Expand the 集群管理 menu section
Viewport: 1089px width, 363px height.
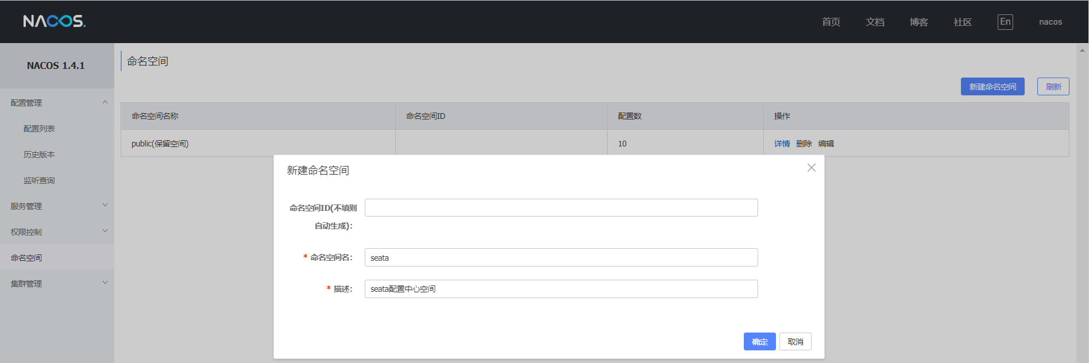click(x=105, y=283)
